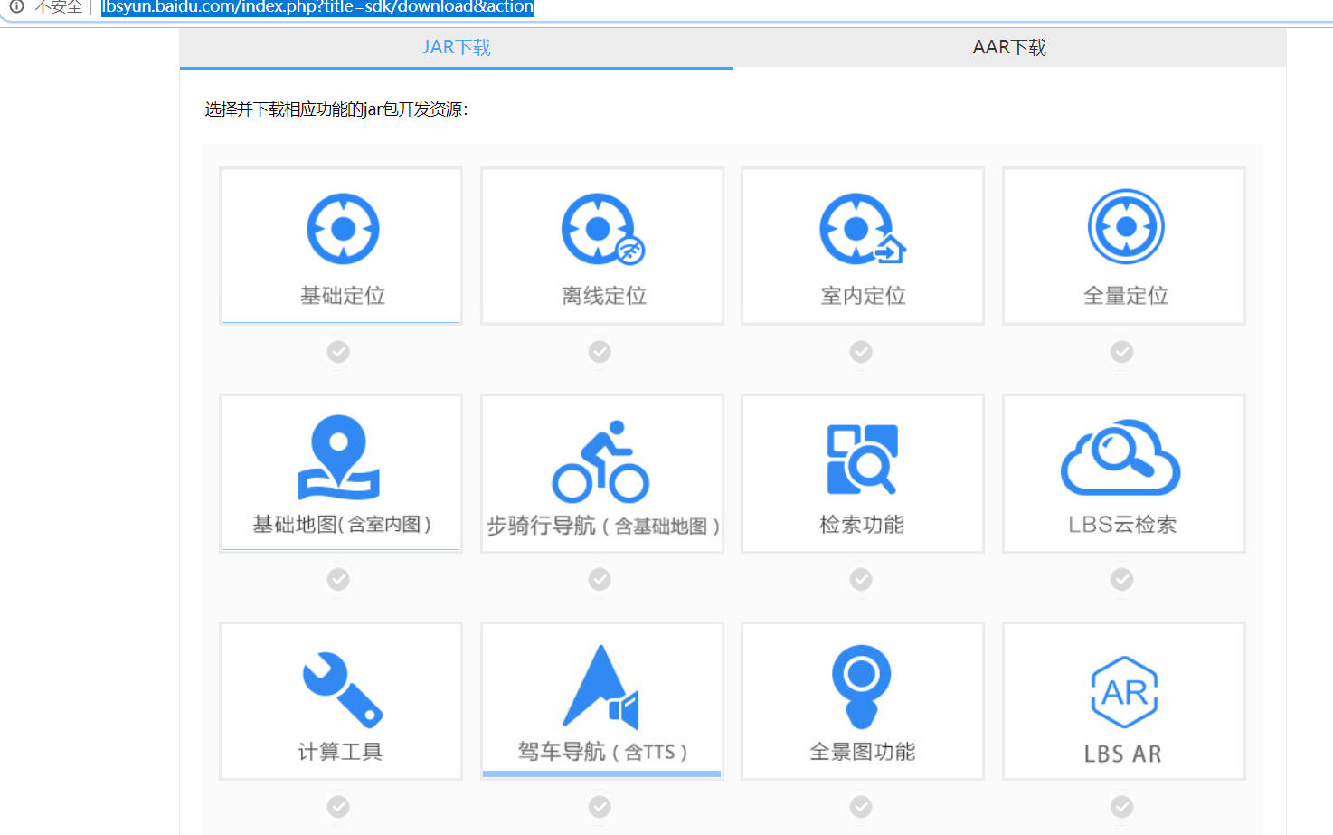Check the checkbox under 基础定位
1333x835 pixels.
[338, 352]
